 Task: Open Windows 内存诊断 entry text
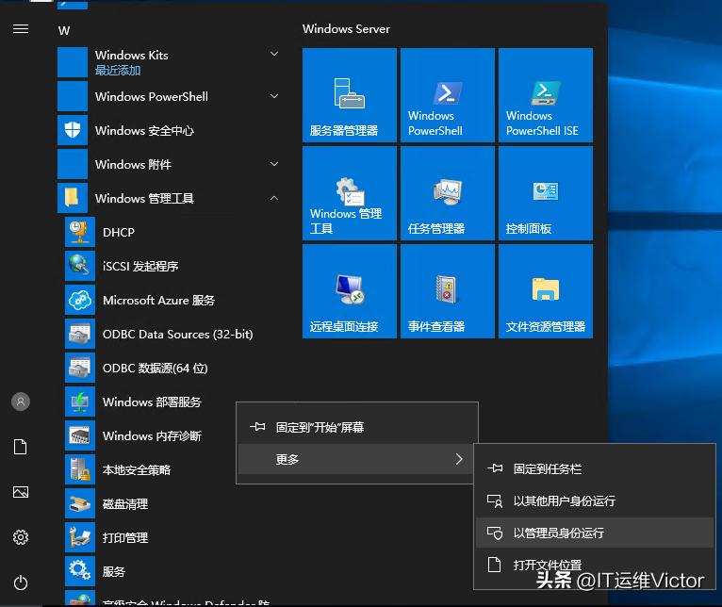click(152, 435)
